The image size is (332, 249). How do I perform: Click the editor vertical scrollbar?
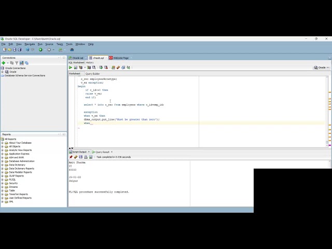(327, 112)
